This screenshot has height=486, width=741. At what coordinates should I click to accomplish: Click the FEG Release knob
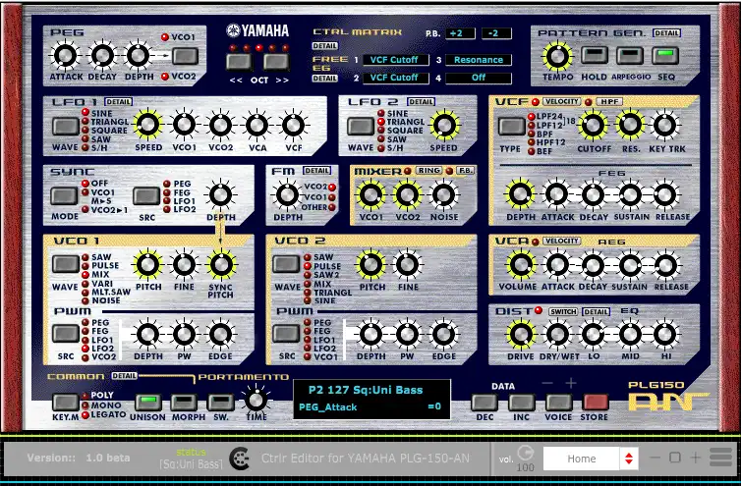[665, 194]
